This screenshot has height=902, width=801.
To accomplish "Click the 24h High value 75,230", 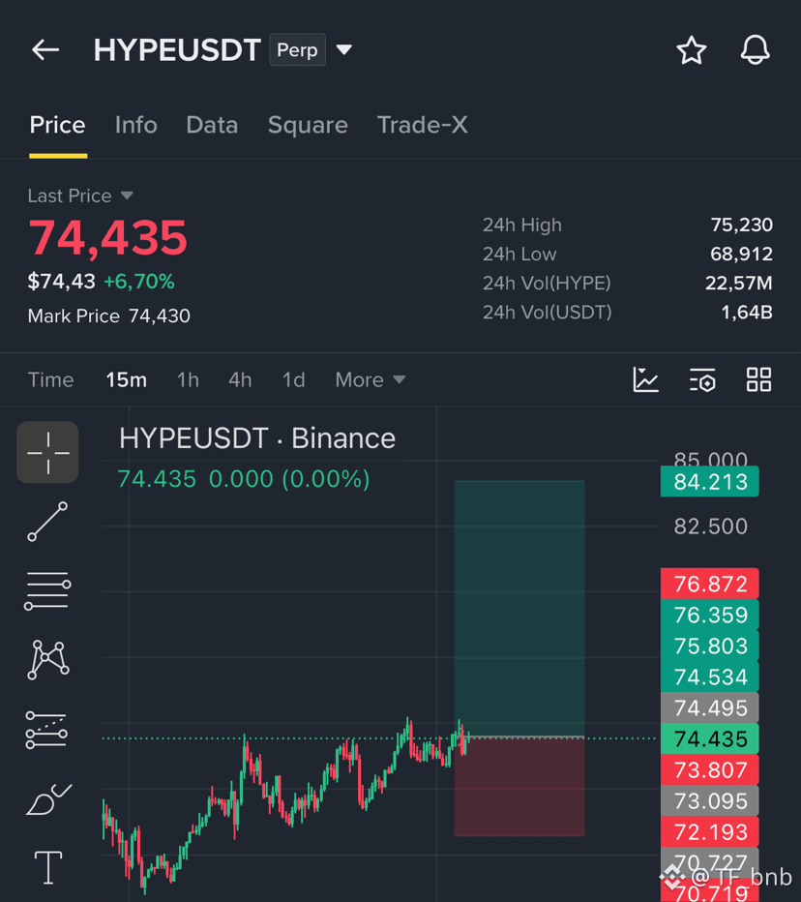I will [741, 225].
